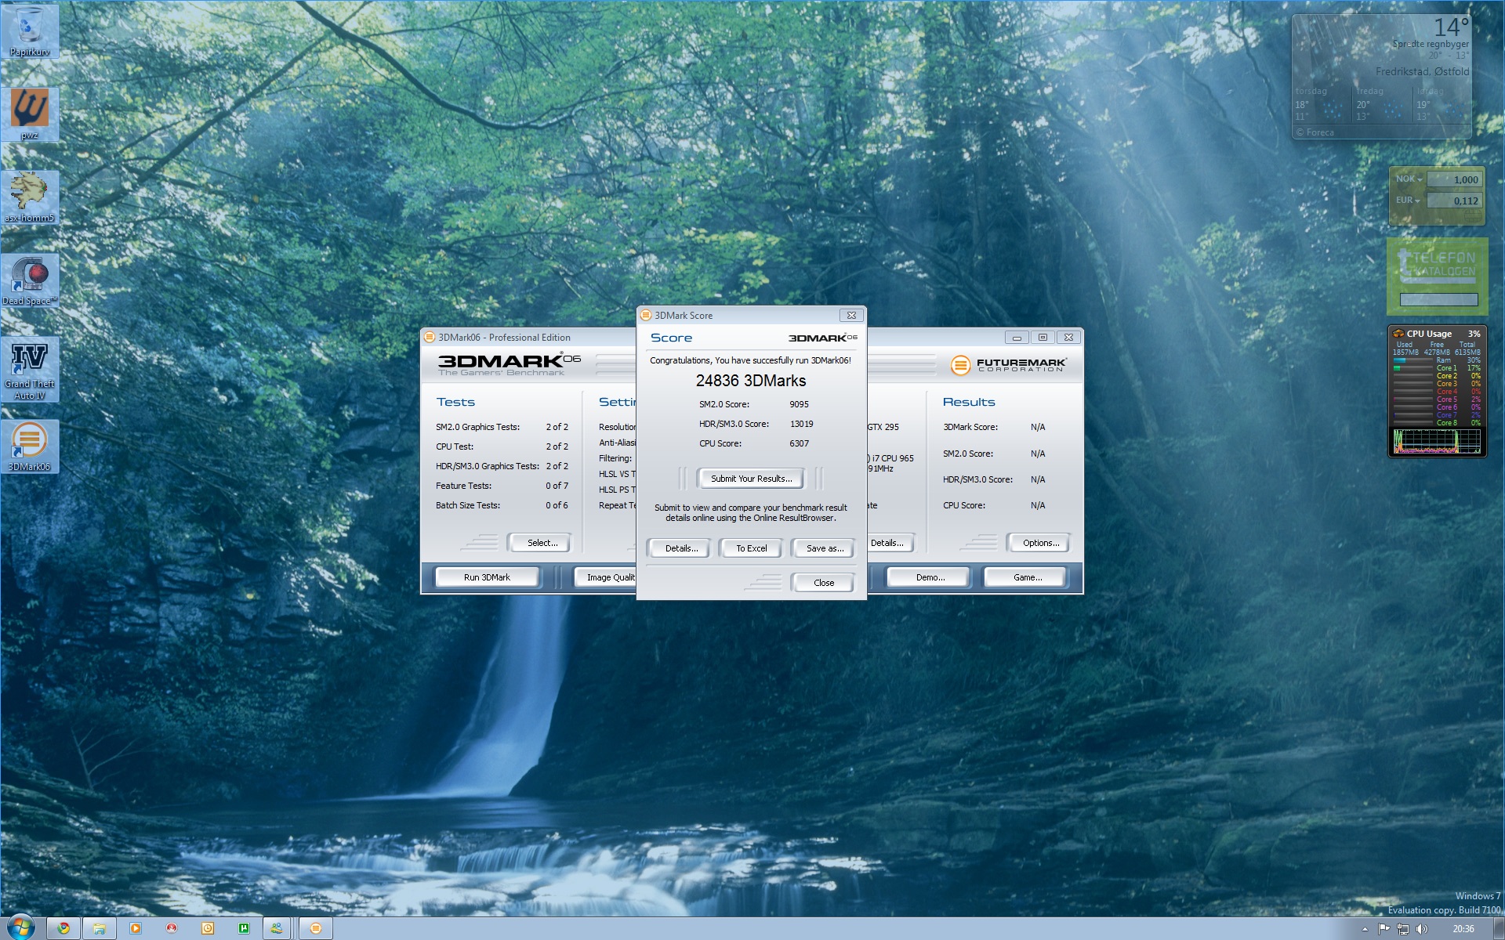
Task: Click the 3DMark Score title bar icon
Action: (646, 316)
